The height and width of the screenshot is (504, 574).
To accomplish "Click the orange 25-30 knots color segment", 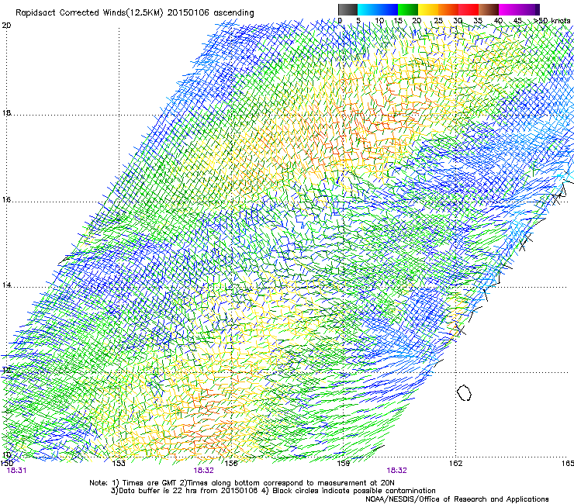I will tap(448, 9).
